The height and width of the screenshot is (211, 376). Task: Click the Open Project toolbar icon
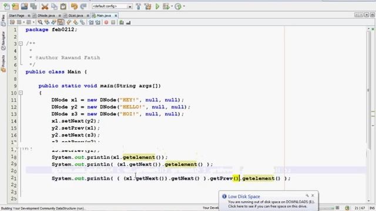[x=24, y=6]
